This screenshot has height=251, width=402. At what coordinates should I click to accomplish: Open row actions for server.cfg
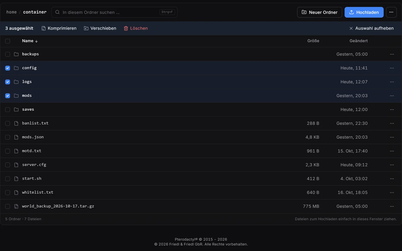(x=392, y=165)
